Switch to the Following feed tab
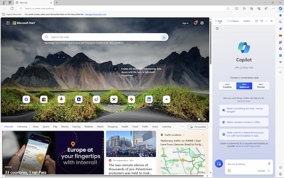The image size is (284, 178). coord(22,127)
